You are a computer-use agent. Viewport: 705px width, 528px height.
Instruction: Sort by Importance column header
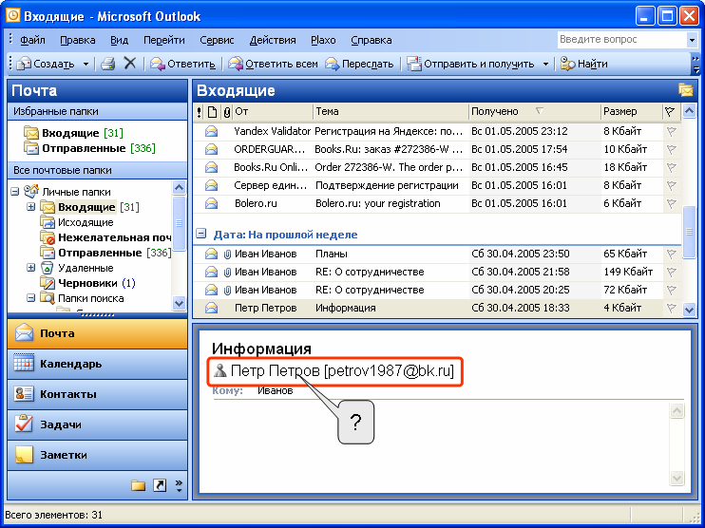pos(200,112)
